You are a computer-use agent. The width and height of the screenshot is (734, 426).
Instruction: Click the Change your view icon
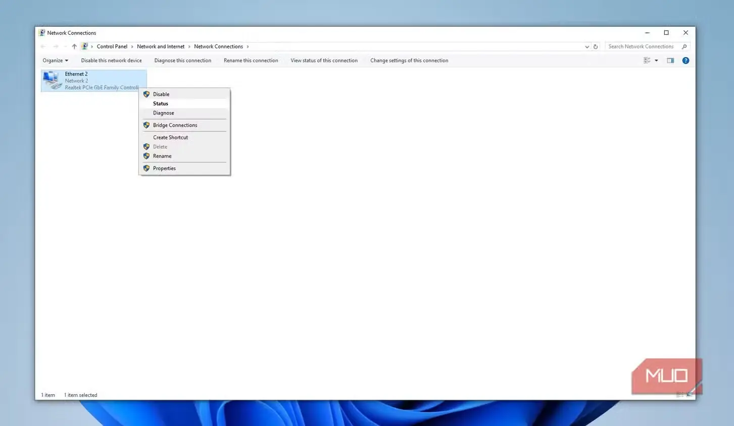click(x=647, y=61)
